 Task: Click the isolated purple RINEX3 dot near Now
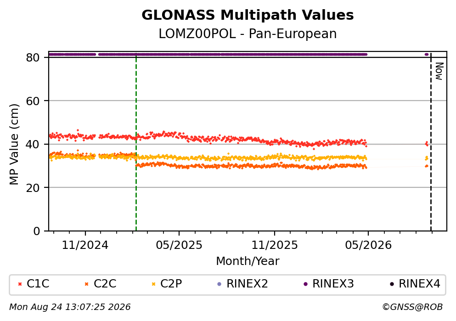[427, 54]
